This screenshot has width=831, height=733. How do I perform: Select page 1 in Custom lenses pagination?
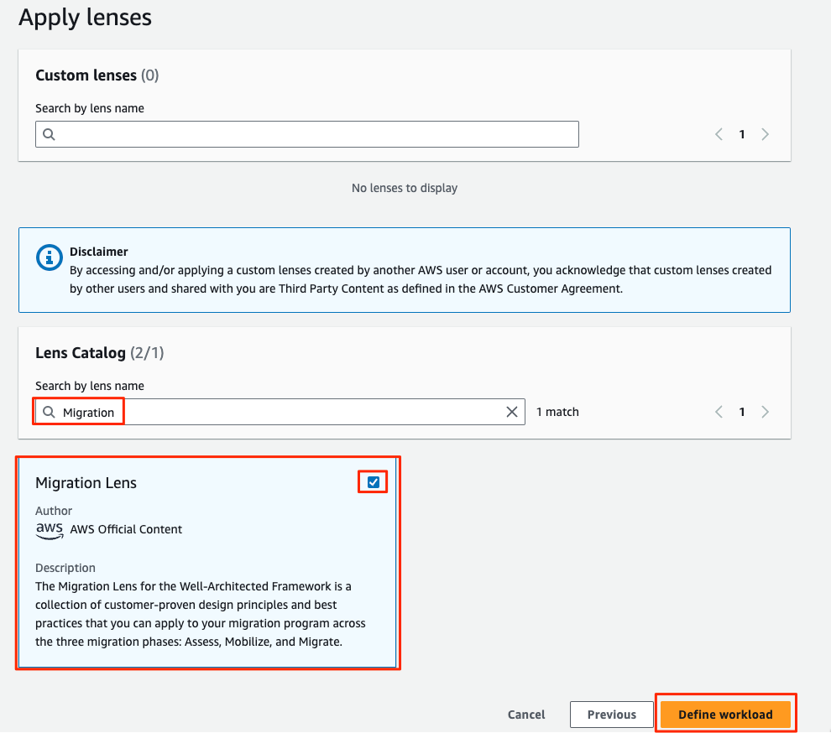pyautogui.click(x=742, y=134)
